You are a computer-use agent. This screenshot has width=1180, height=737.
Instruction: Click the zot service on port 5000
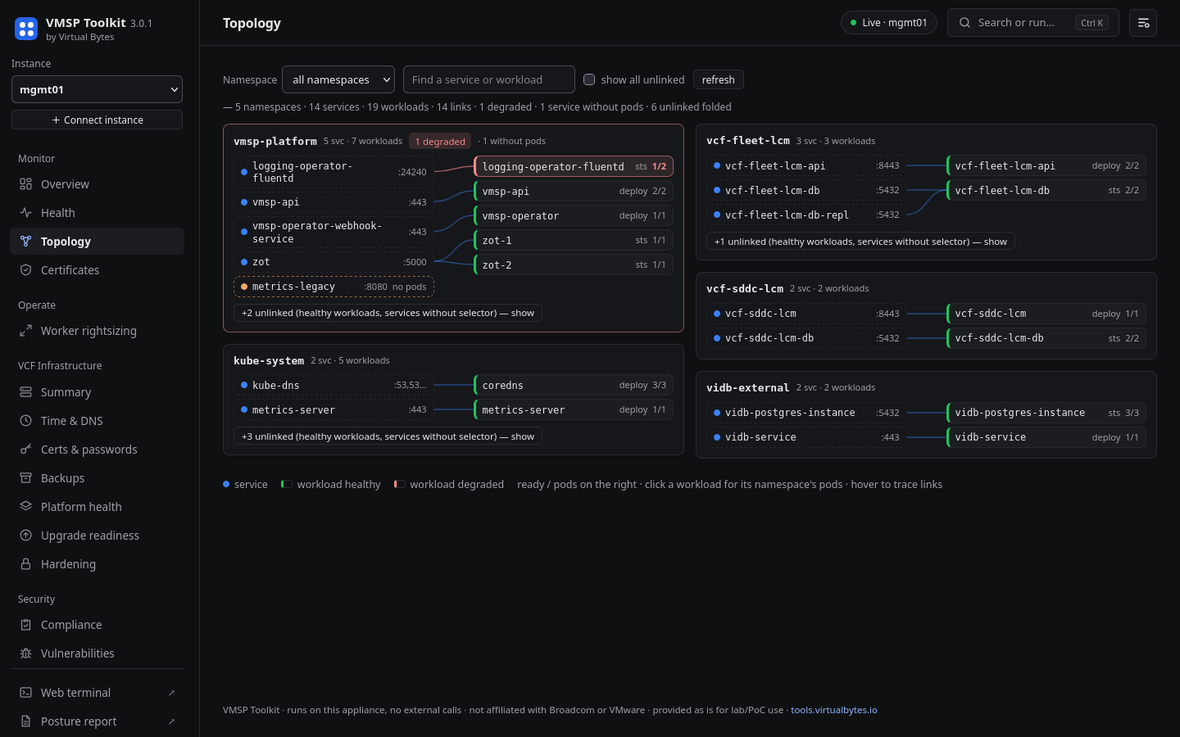(x=334, y=262)
